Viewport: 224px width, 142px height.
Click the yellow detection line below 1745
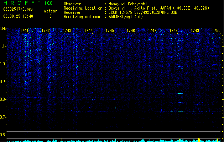pos(115,140)
